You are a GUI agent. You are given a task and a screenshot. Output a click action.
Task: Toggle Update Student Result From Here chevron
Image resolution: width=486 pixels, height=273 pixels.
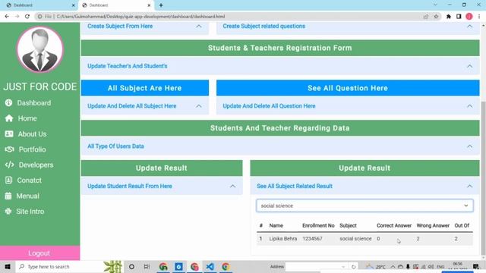click(x=232, y=186)
